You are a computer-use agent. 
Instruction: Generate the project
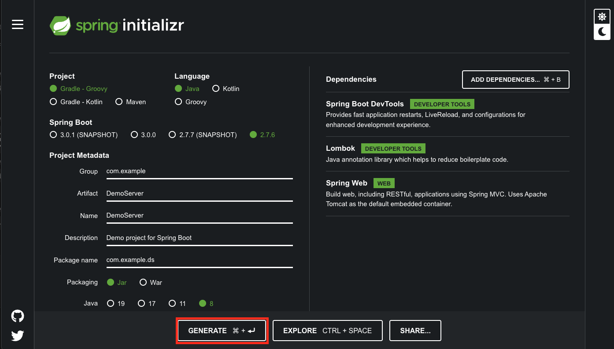(222, 331)
